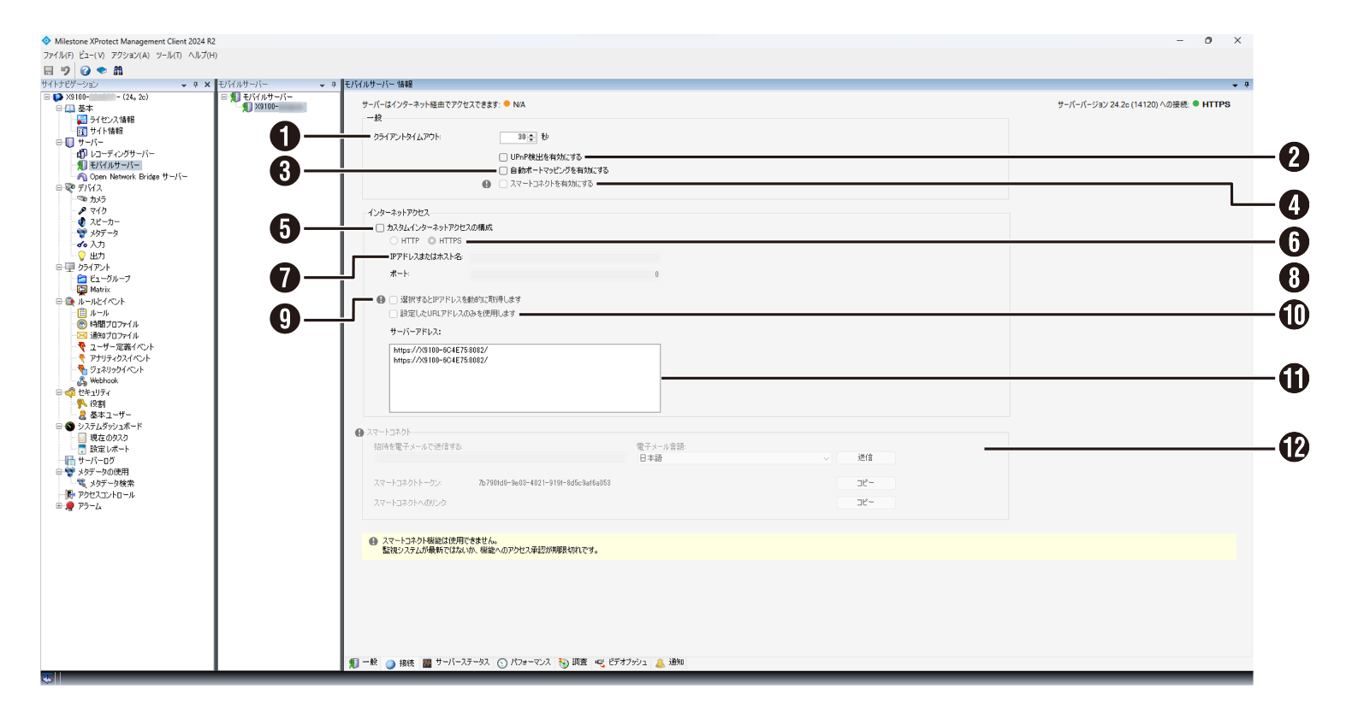Viewport: 1364px width, 719px height.
Task: Open アクション(A) menu
Action: point(130,56)
